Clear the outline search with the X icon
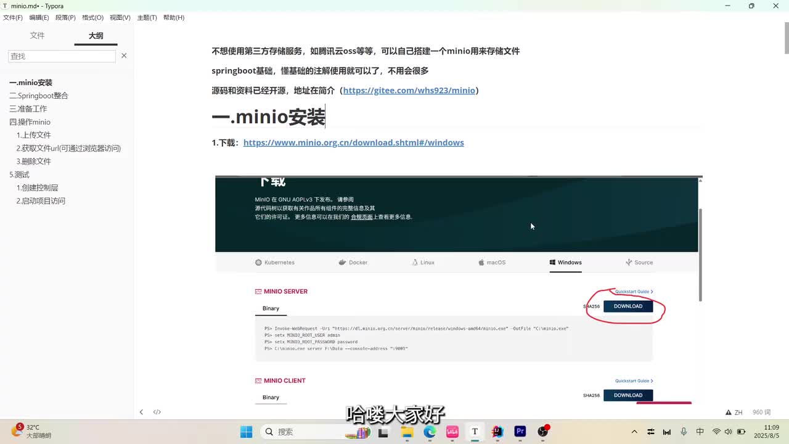 (124, 55)
